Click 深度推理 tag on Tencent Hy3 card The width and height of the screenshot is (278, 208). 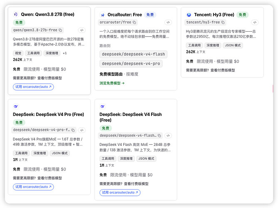[x=213, y=45]
